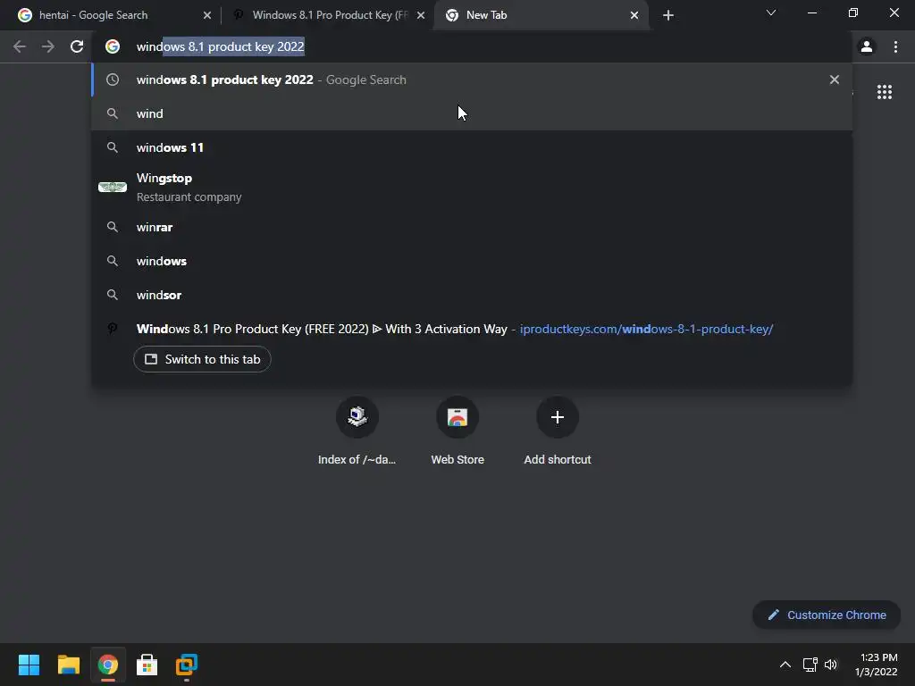This screenshot has height=686, width=915.
Task: Click the Wingstop logo icon
Action: pos(113,188)
